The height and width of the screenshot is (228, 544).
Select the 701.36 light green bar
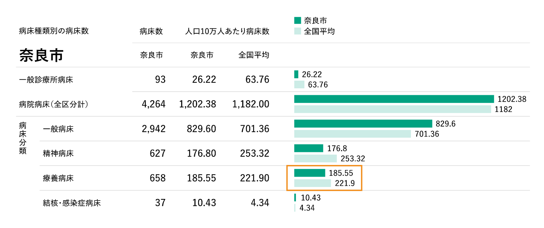[x=352, y=134]
